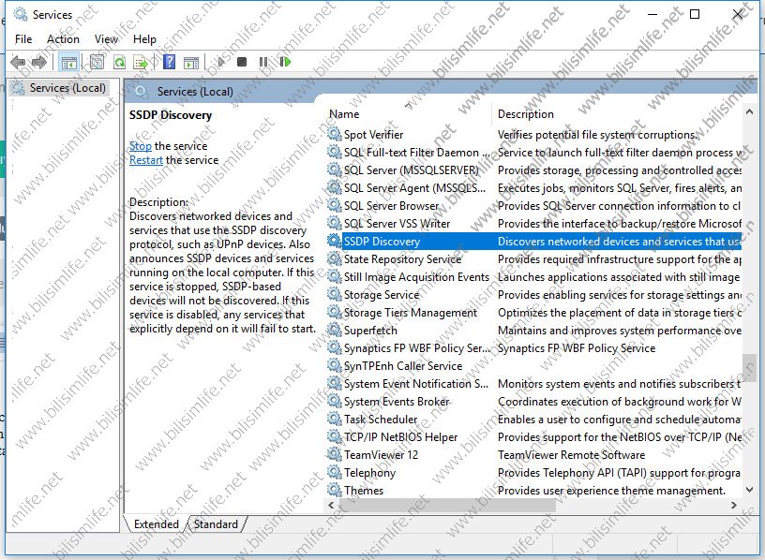
Task: Open Help via the question mark icon
Action: click(x=169, y=63)
